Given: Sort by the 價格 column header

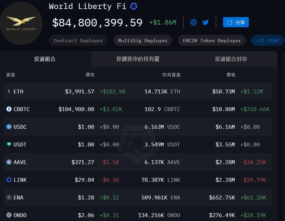Looking at the screenshot, I should [90, 75].
